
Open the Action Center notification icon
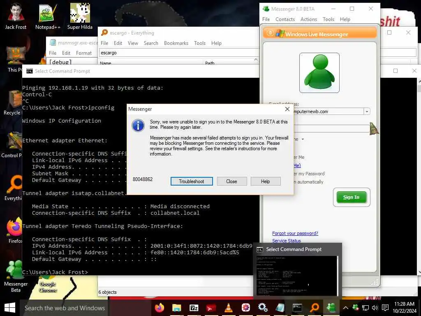385,308
